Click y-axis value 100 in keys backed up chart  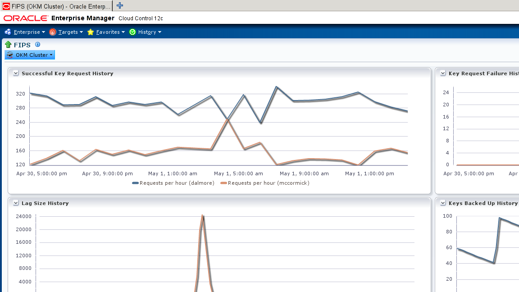[447, 216]
